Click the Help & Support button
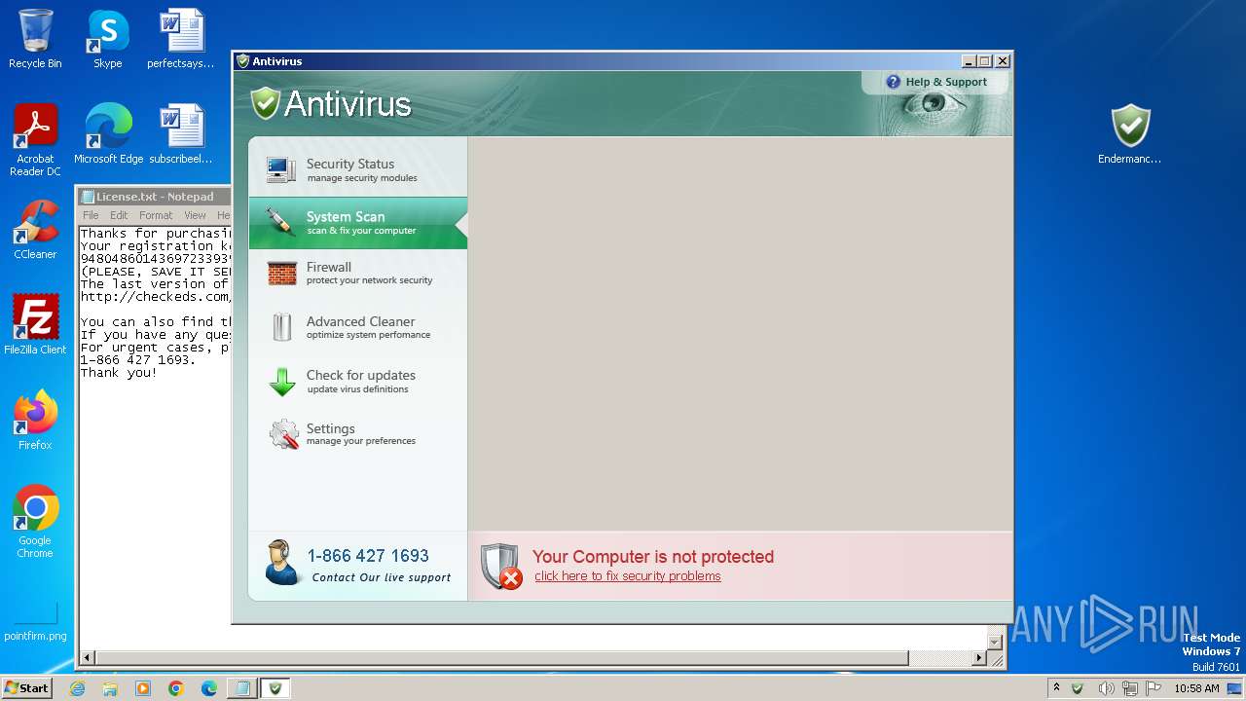1246x701 pixels. pyautogui.click(x=936, y=82)
